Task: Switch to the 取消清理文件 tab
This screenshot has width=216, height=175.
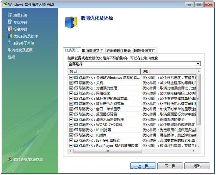Action: click(92, 50)
